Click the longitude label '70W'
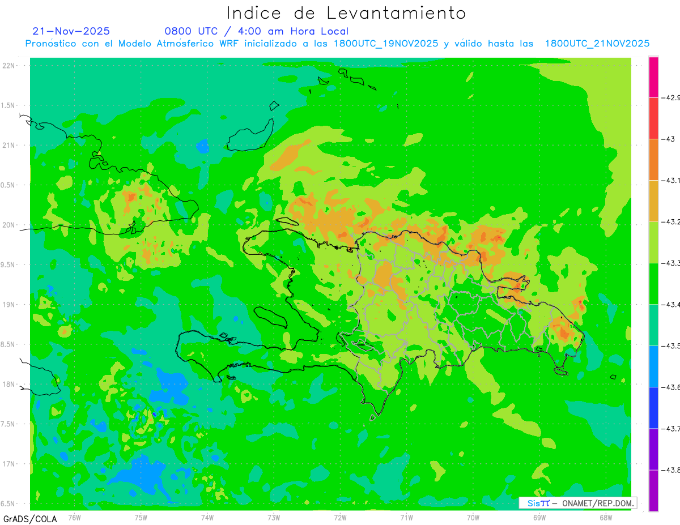 tap(473, 518)
